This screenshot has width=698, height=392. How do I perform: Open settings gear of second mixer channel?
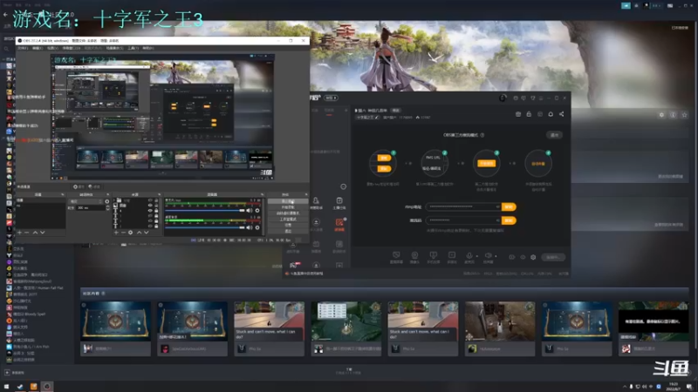(x=257, y=227)
